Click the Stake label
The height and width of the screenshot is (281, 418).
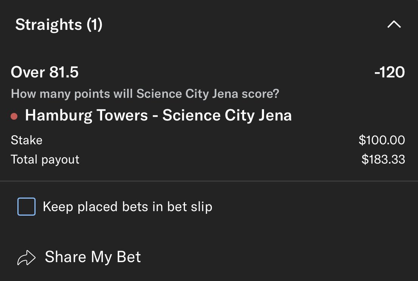[x=26, y=140]
